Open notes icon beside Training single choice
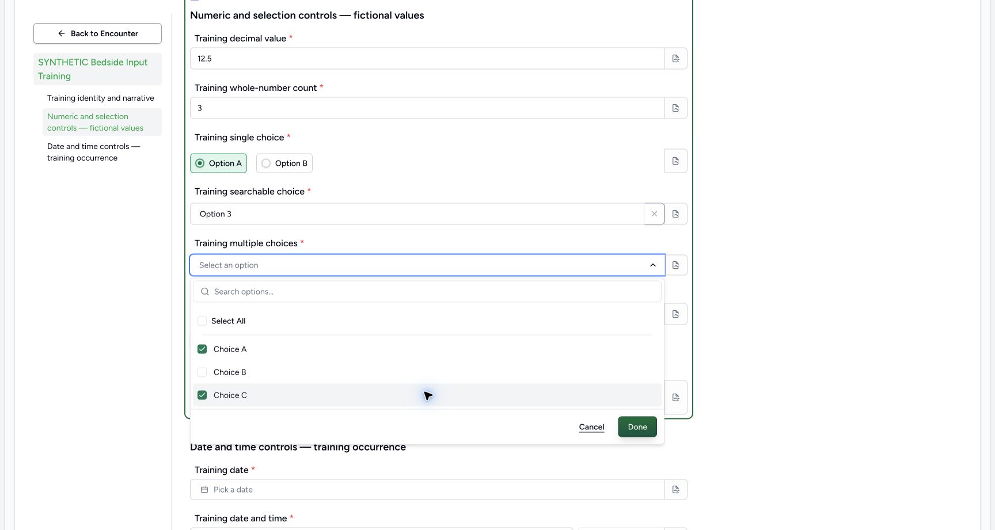 click(676, 161)
